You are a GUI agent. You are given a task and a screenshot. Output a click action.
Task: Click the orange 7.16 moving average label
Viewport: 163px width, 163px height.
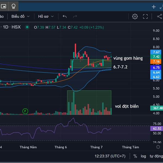(156, 61)
